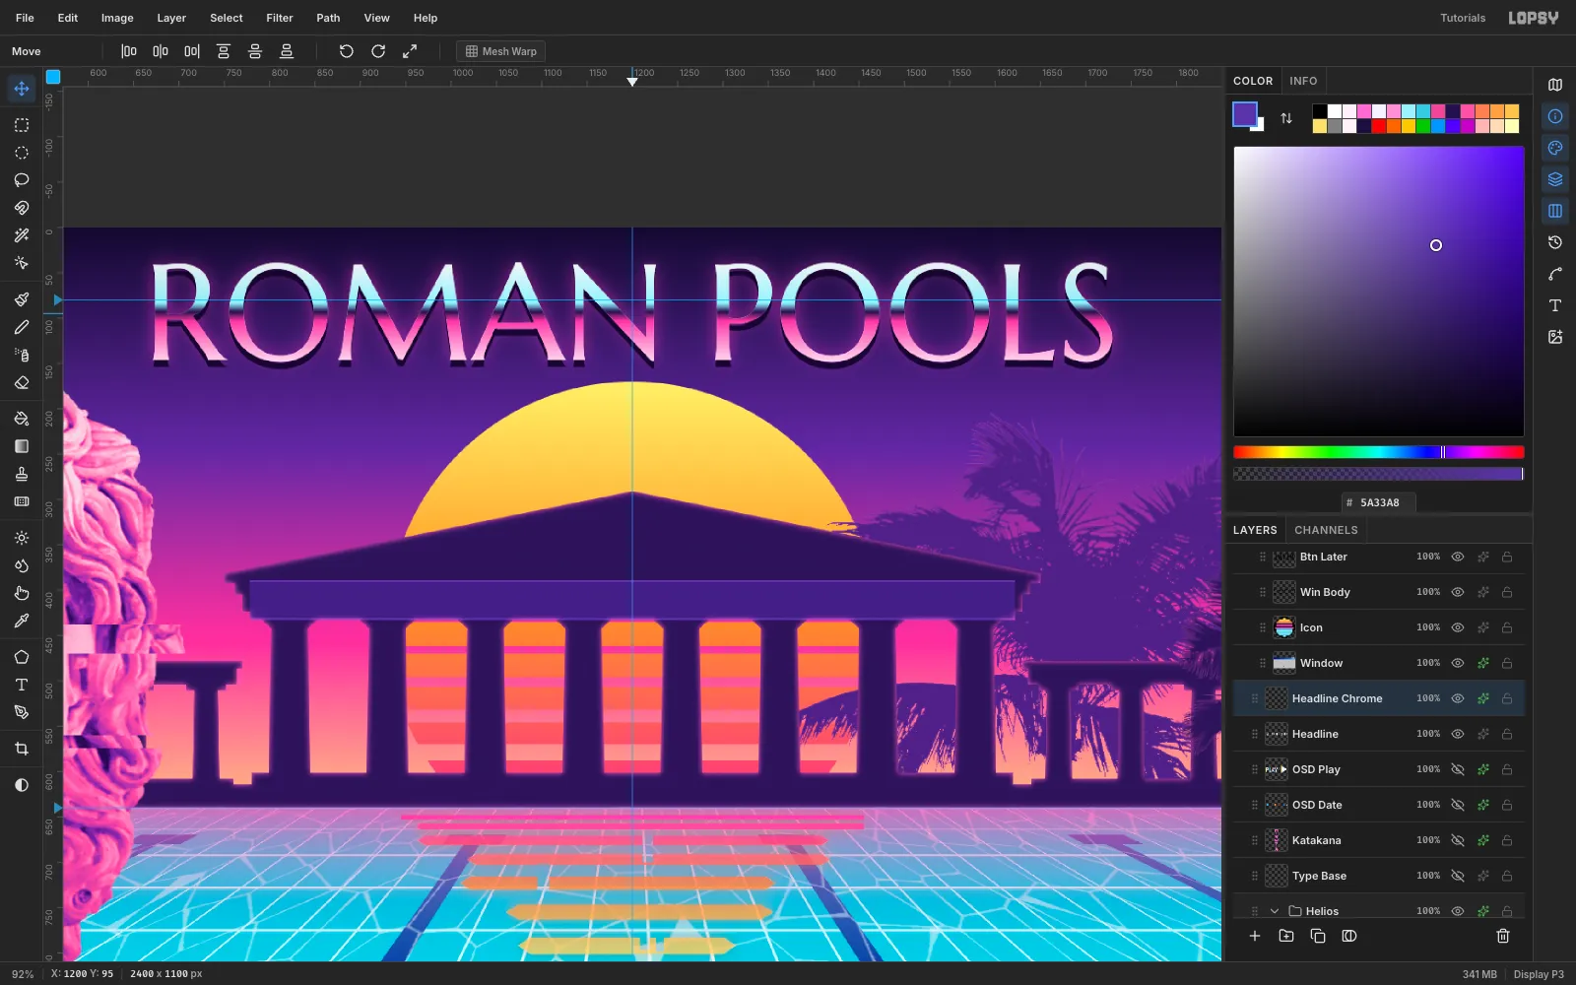1576x985 pixels.
Task: Toggle effects on the OSD Date layer
Action: (1483, 805)
